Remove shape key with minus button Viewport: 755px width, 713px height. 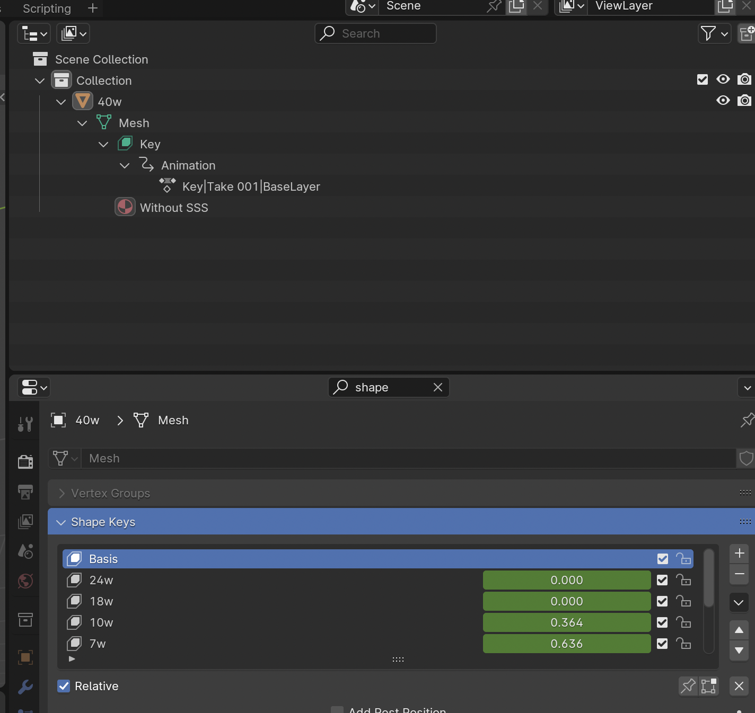tap(739, 574)
